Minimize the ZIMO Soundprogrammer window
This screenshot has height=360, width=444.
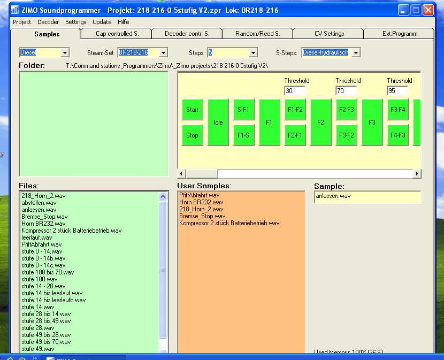coord(403,11)
